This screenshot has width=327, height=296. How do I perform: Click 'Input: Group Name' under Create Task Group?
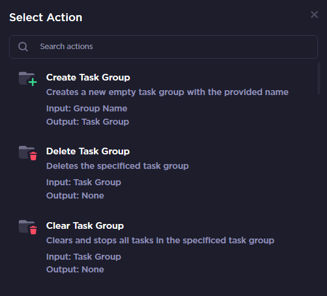pyautogui.click(x=87, y=108)
